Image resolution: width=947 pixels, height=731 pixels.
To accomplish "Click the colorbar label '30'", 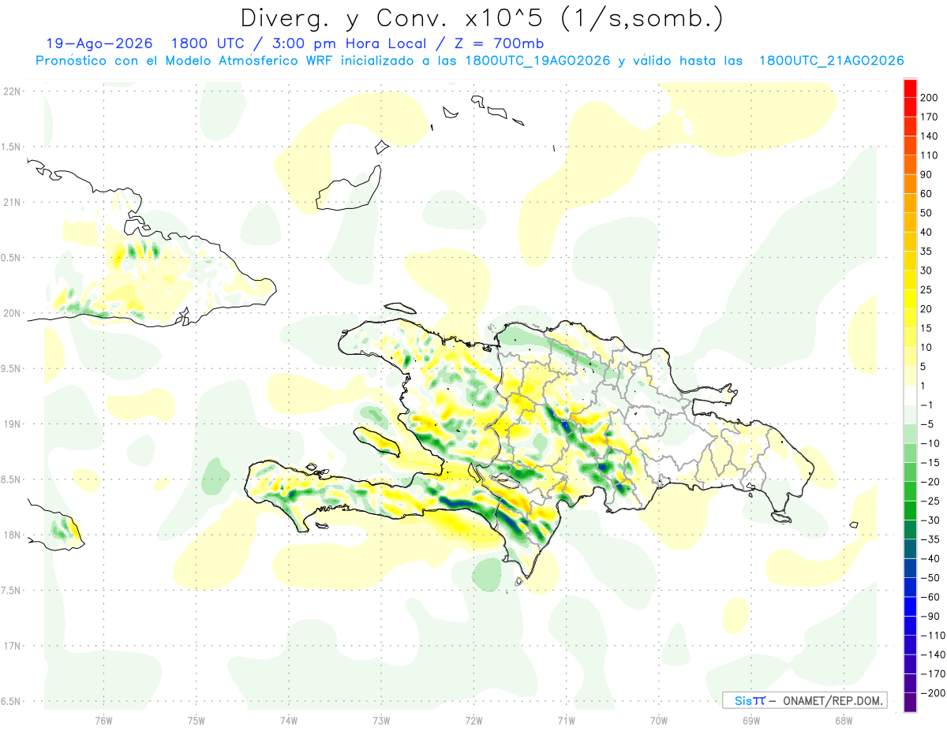I will [926, 270].
